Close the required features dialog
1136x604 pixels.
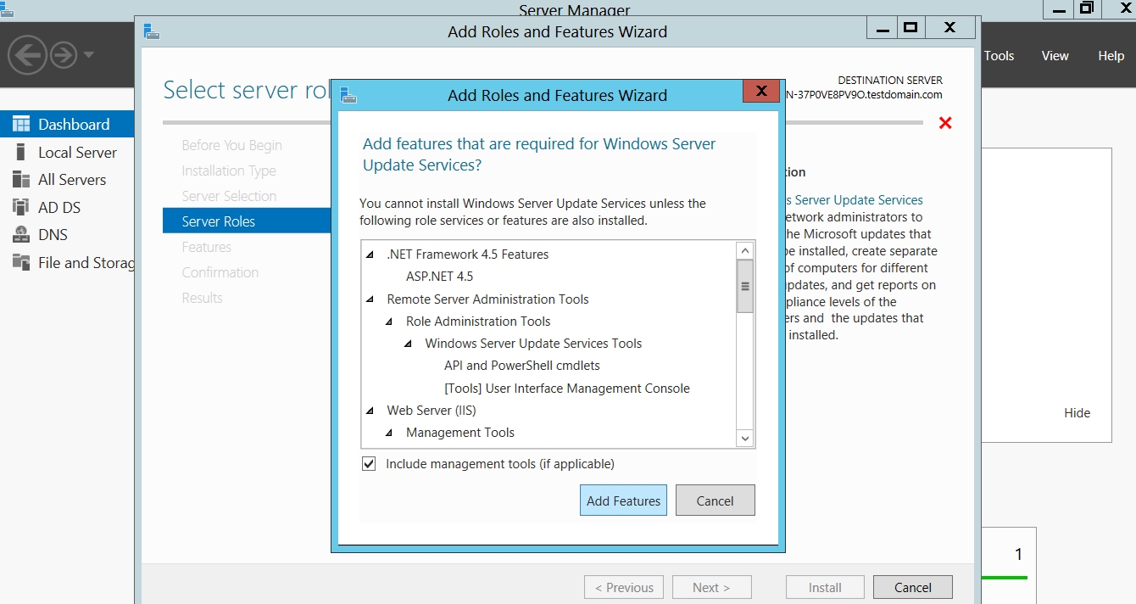(x=760, y=91)
